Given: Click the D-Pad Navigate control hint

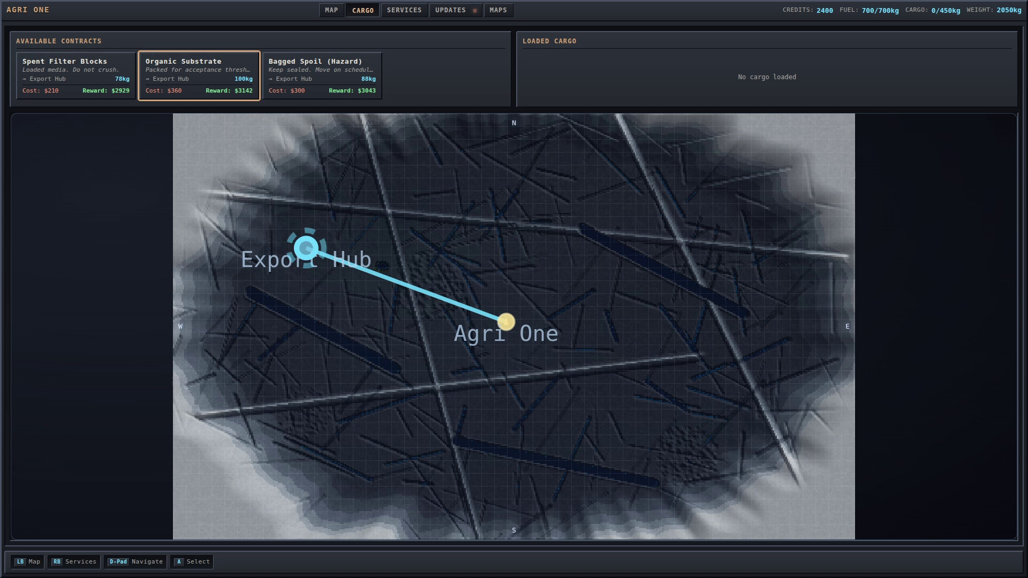Looking at the screenshot, I should pyautogui.click(x=135, y=561).
